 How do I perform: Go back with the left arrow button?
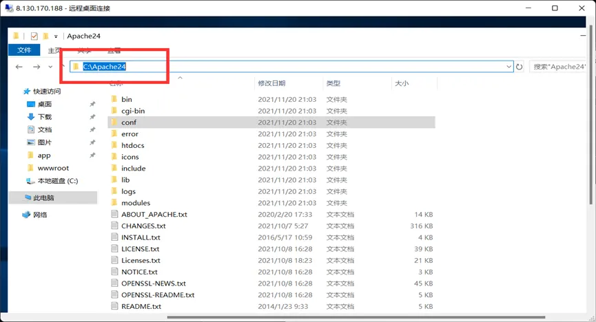tap(19, 67)
